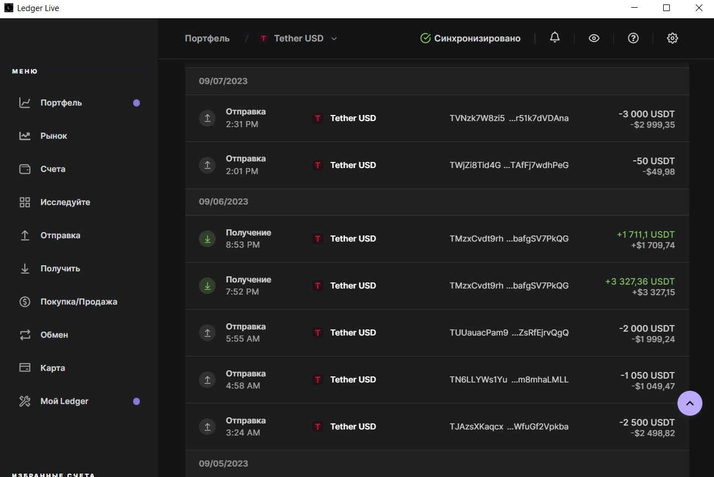Click send icon of the 4:58 AM transaction
Image resolution: width=714 pixels, height=477 pixels.
pos(207,380)
